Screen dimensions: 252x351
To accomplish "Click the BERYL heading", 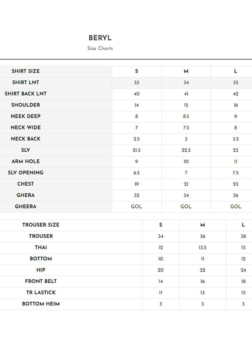I will (x=100, y=38).
